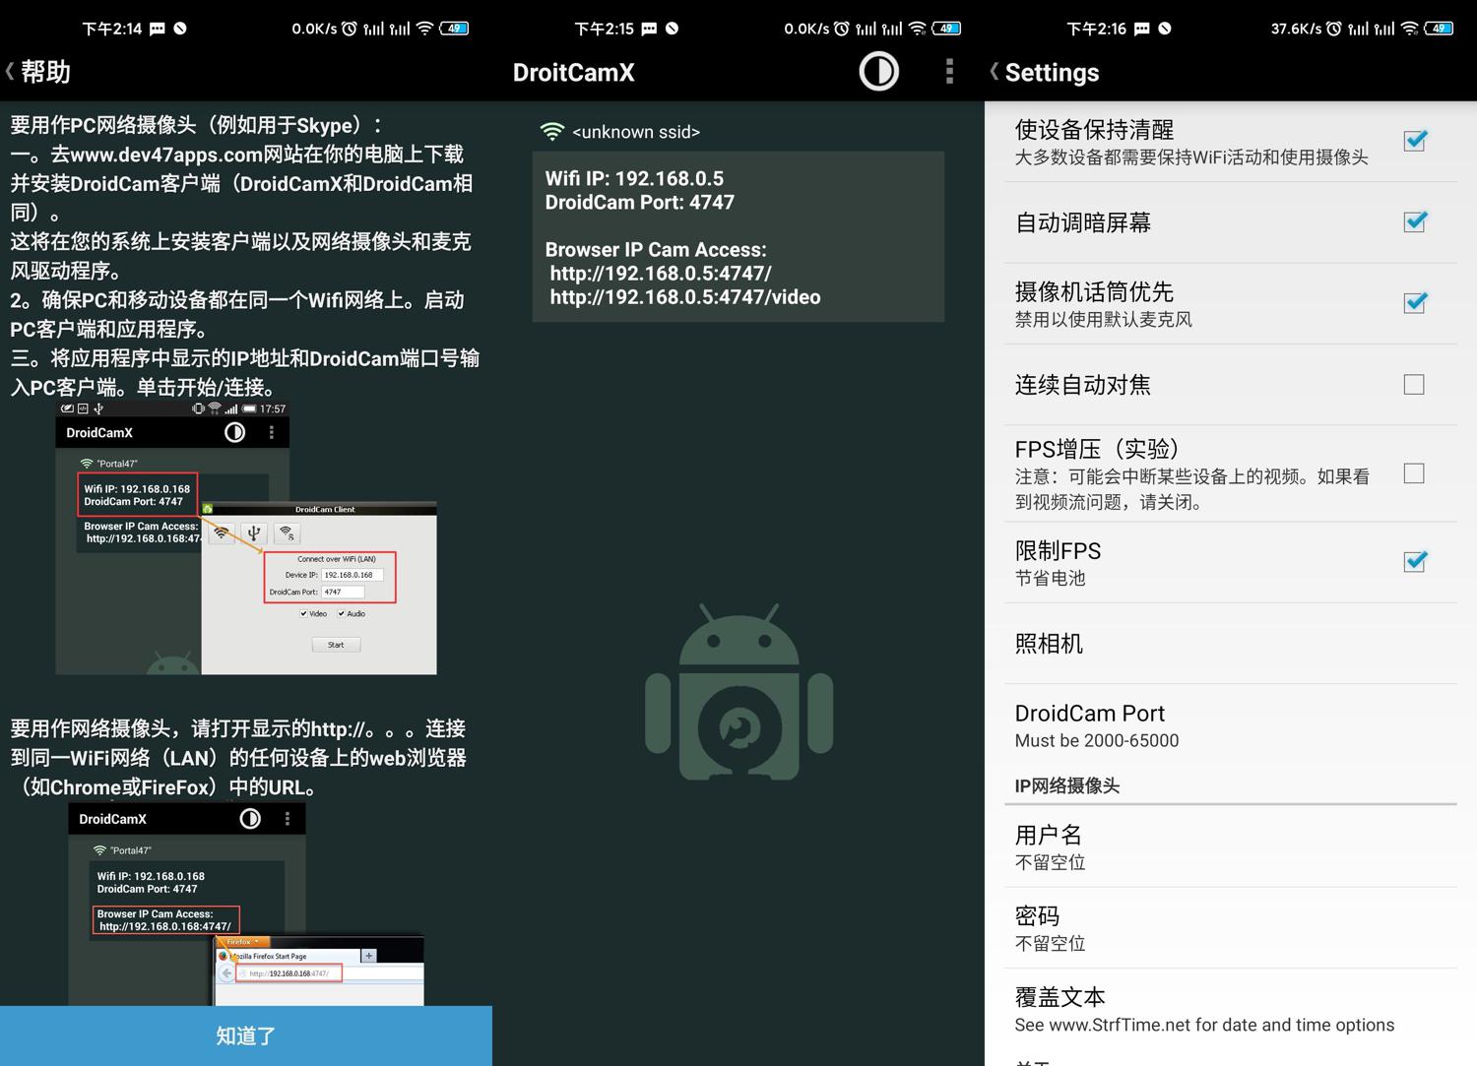Enable the FPS增压 experimental checkbox
This screenshot has height=1066, width=1477.
click(1414, 473)
